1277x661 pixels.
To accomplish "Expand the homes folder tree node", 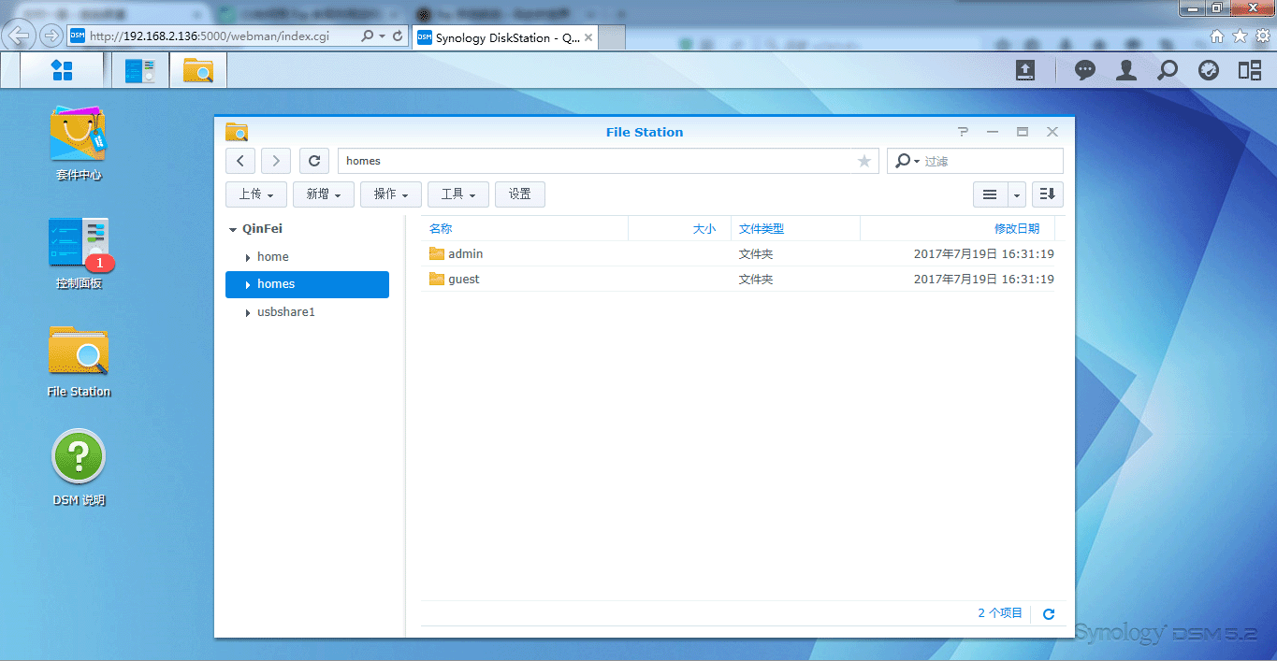I will tap(247, 285).
